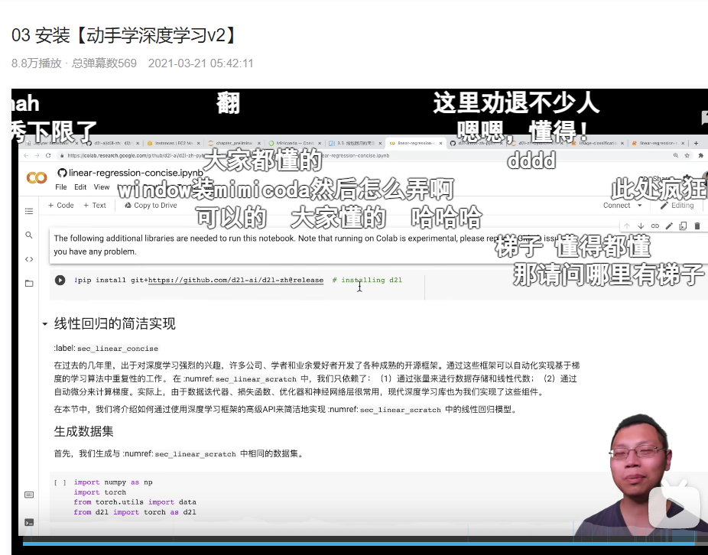Image resolution: width=708 pixels, height=555 pixels.
Task: Switch to Instances | EC2 browser tab
Action: (174, 143)
